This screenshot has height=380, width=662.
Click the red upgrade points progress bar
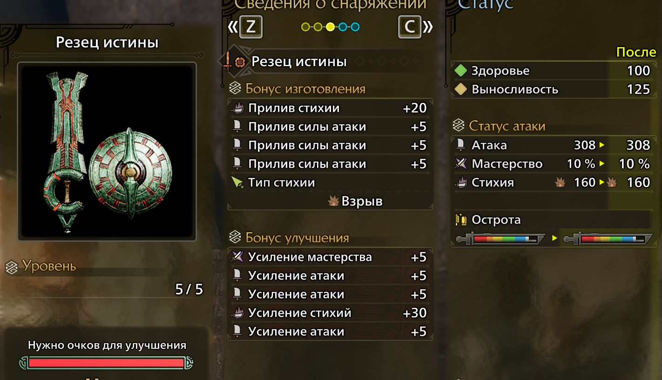106,363
